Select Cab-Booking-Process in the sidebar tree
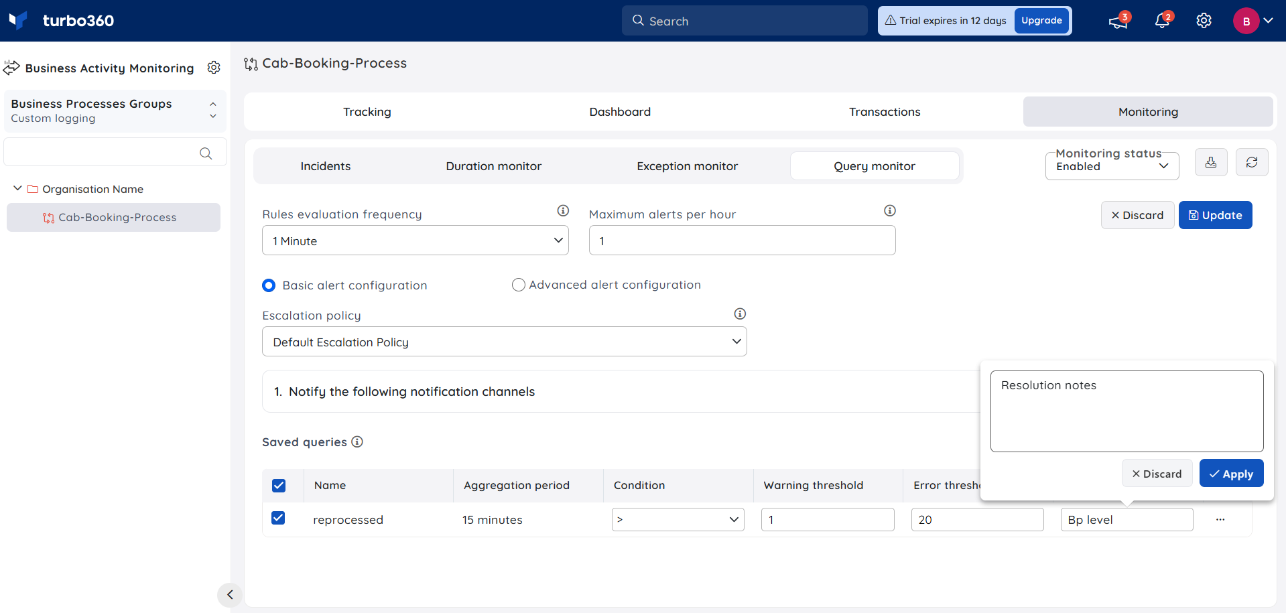1286x613 pixels. pyautogui.click(x=113, y=217)
